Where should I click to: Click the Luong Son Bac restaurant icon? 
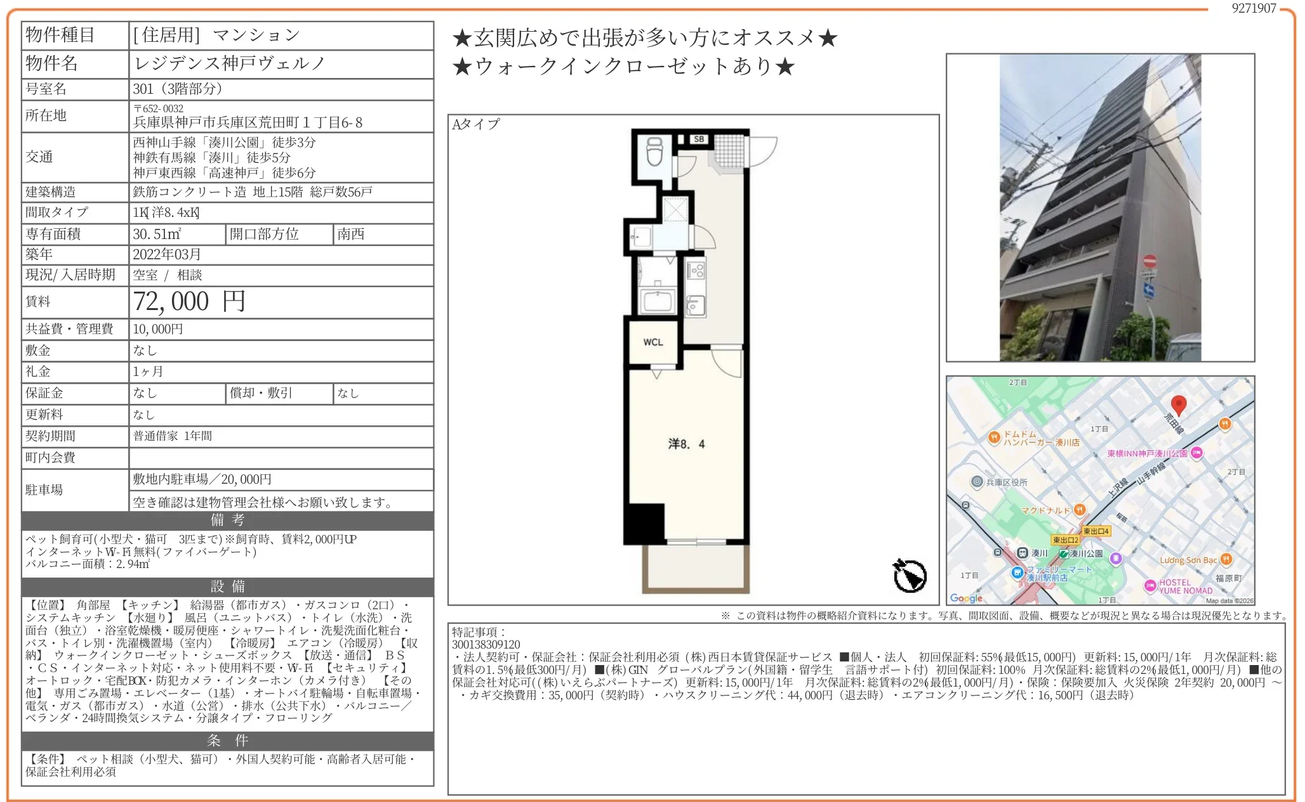[1226, 559]
